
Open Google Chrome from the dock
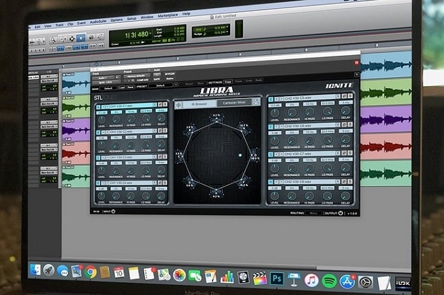tap(91, 272)
